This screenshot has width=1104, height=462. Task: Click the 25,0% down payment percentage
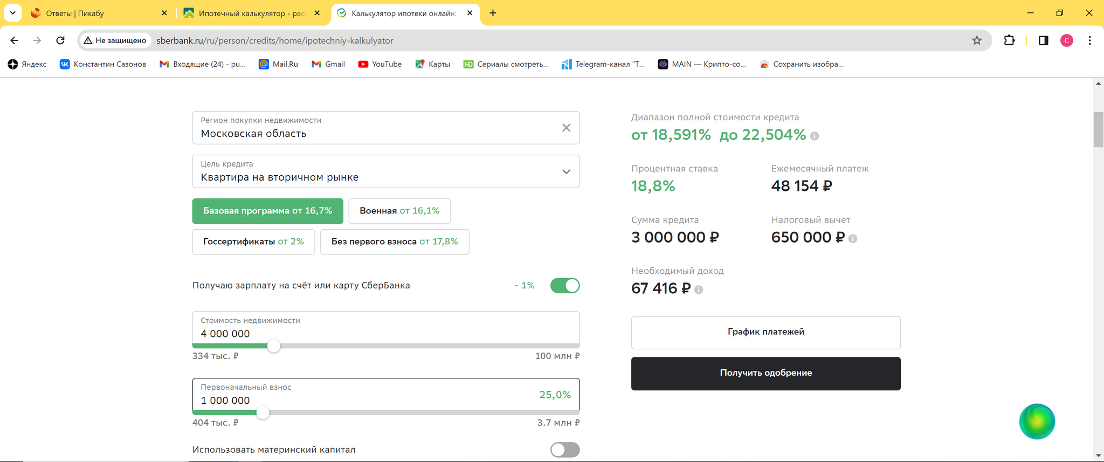555,395
